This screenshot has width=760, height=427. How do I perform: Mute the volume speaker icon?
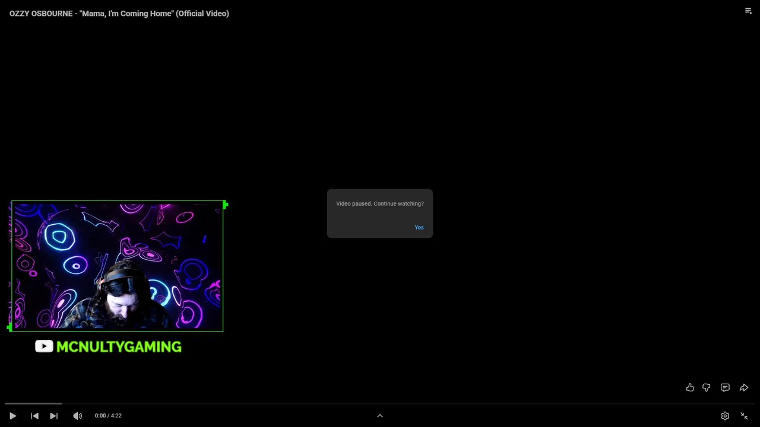point(77,416)
